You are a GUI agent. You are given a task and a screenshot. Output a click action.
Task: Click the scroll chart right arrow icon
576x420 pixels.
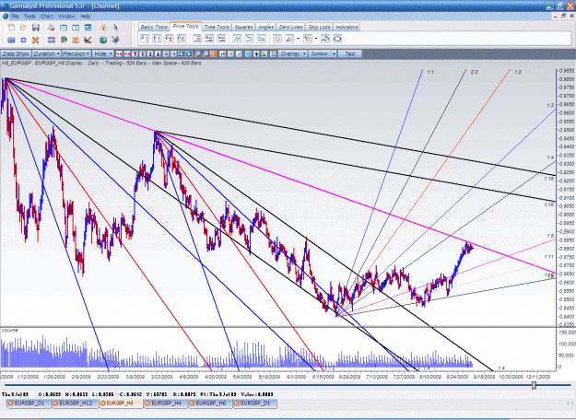[189, 54]
